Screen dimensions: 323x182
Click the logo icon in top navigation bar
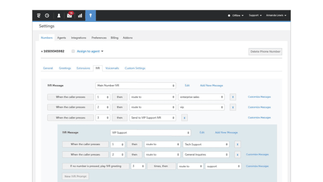tap(39, 15)
